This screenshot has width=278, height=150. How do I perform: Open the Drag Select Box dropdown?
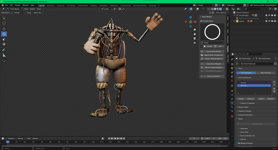[x=38, y=13]
